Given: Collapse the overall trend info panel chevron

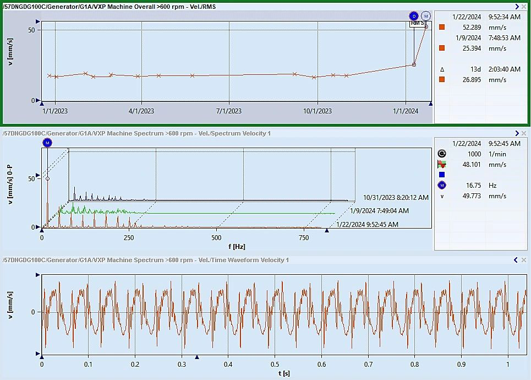Looking at the screenshot, I should [x=517, y=7].
